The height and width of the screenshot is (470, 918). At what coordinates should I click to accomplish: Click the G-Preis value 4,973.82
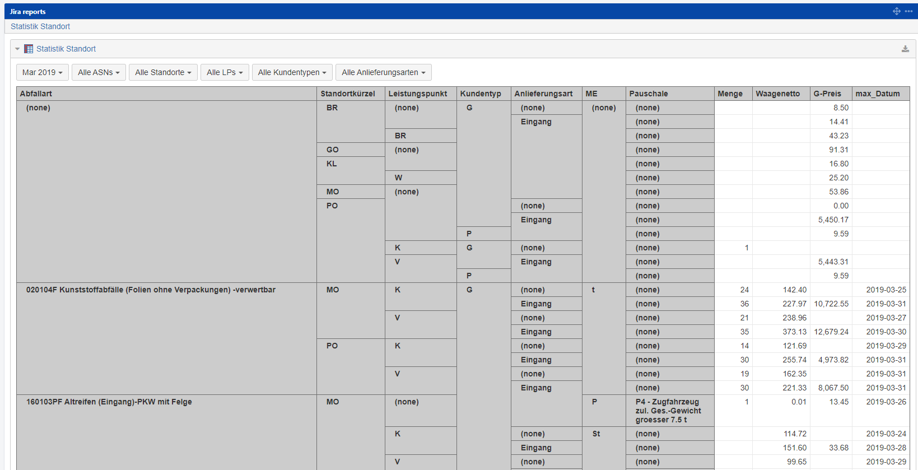[833, 360]
